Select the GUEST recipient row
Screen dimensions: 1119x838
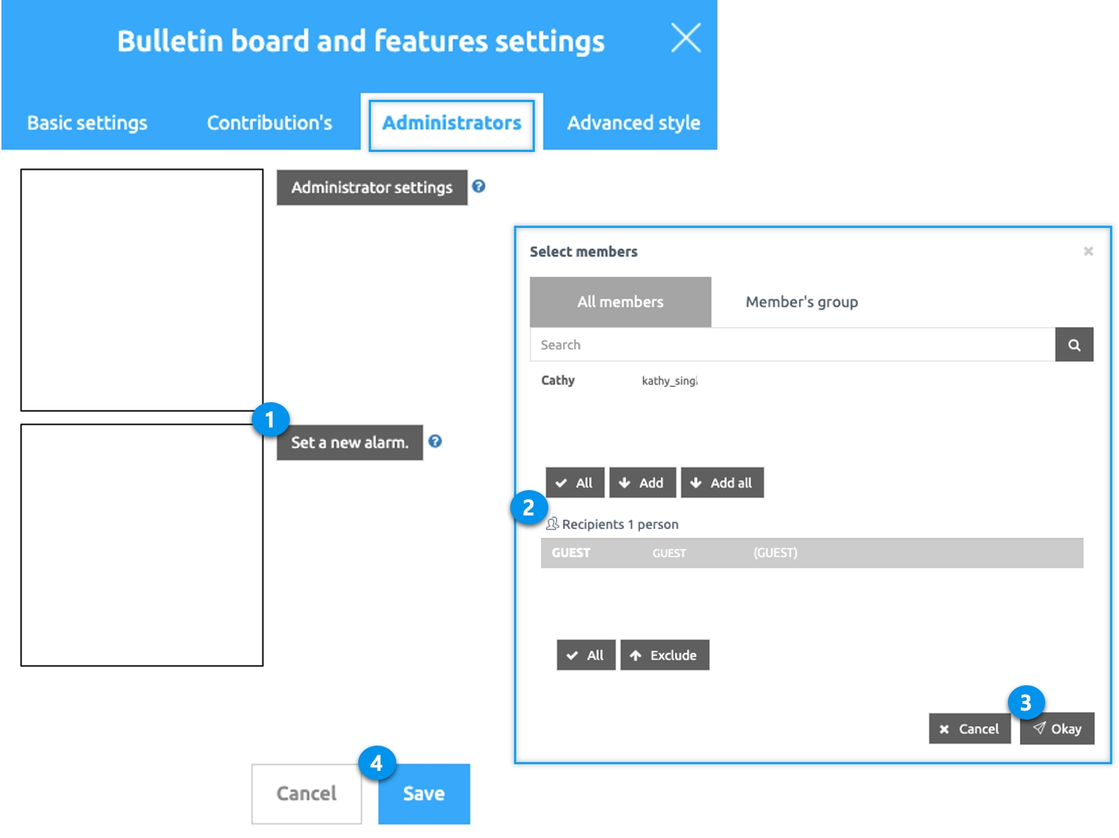812,553
